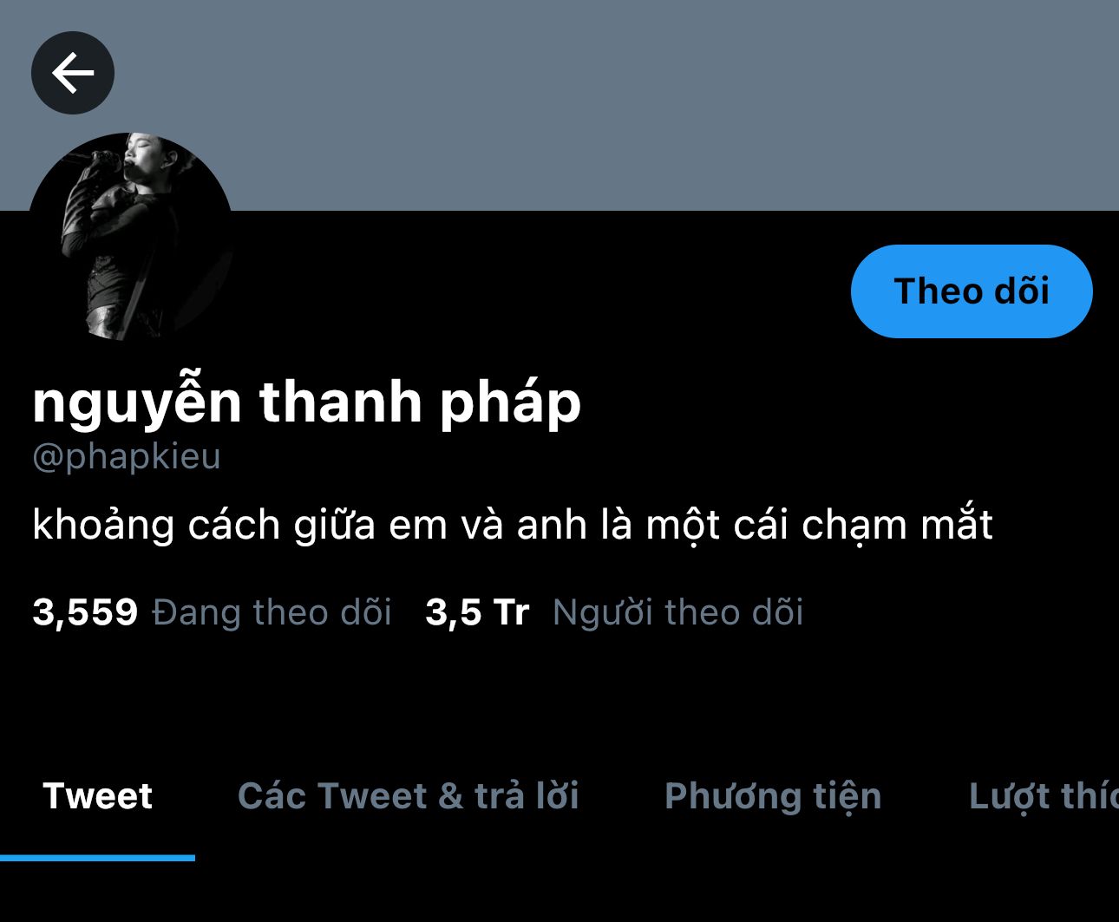The width and height of the screenshot is (1119, 922).
Task: Open the circular profile photo of the singer
Action: (131, 236)
